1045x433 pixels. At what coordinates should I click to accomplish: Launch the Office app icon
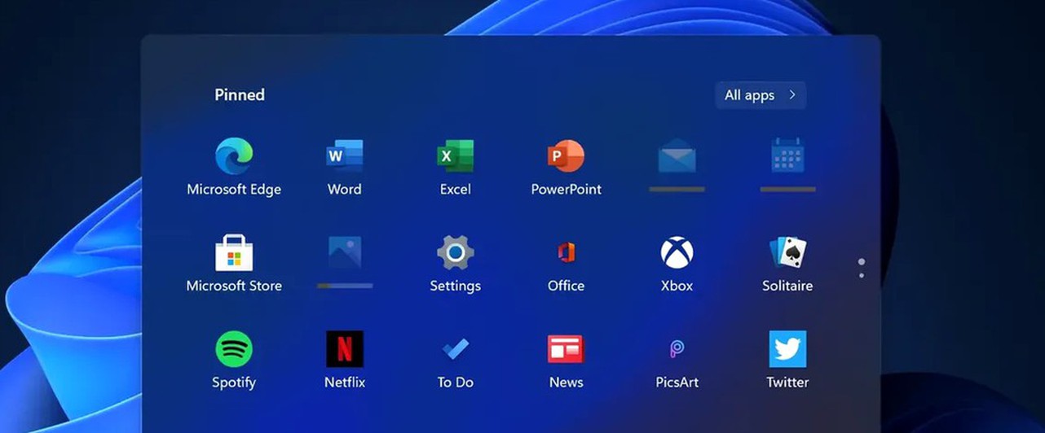[x=567, y=252]
